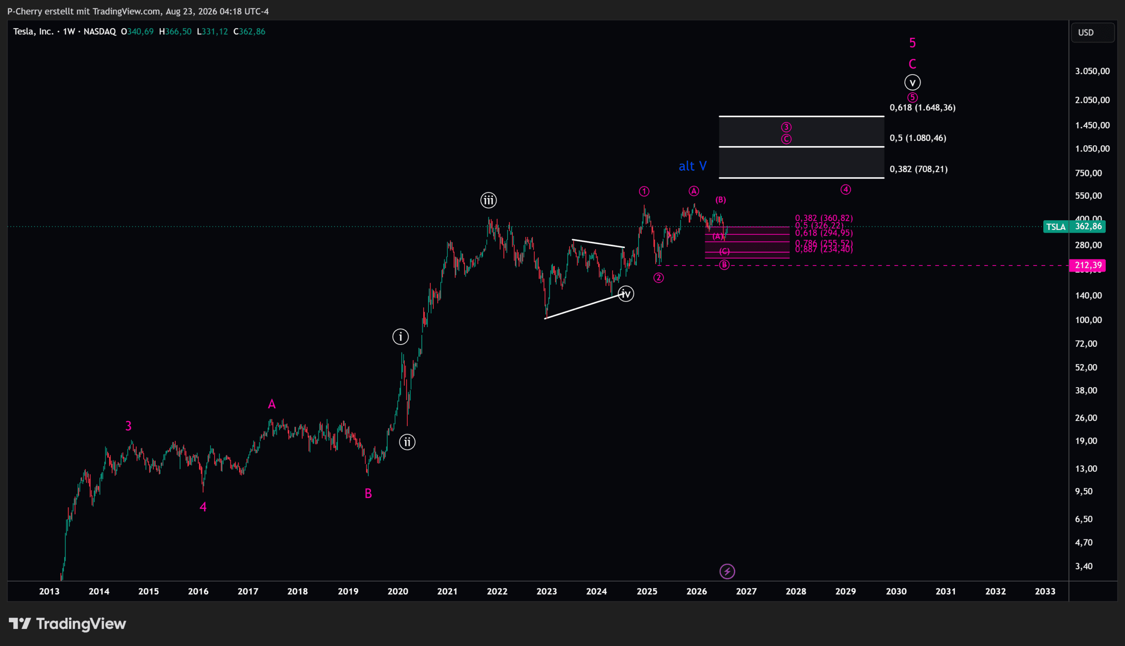This screenshot has width=1125, height=646.
Task: Select the pink circled B wave label
Action: [724, 265]
